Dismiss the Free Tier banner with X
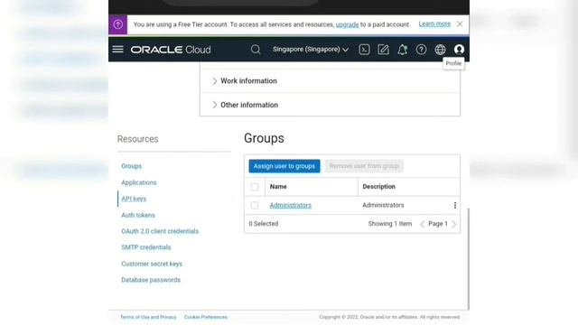The height and width of the screenshot is (325, 578). tap(460, 24)
